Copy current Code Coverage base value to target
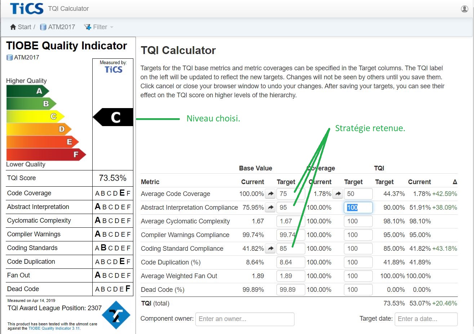 pos(270,194)
